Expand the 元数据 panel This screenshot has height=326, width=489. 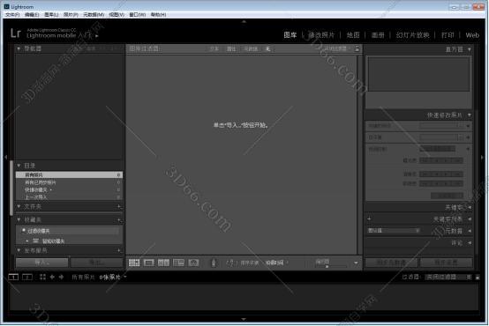pyautogui.click(x=470, y=231)
